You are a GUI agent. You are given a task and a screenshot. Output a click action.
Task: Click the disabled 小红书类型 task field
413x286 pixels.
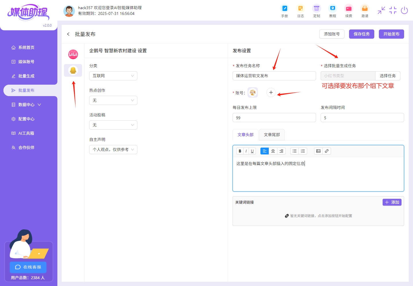pos(348,76)
